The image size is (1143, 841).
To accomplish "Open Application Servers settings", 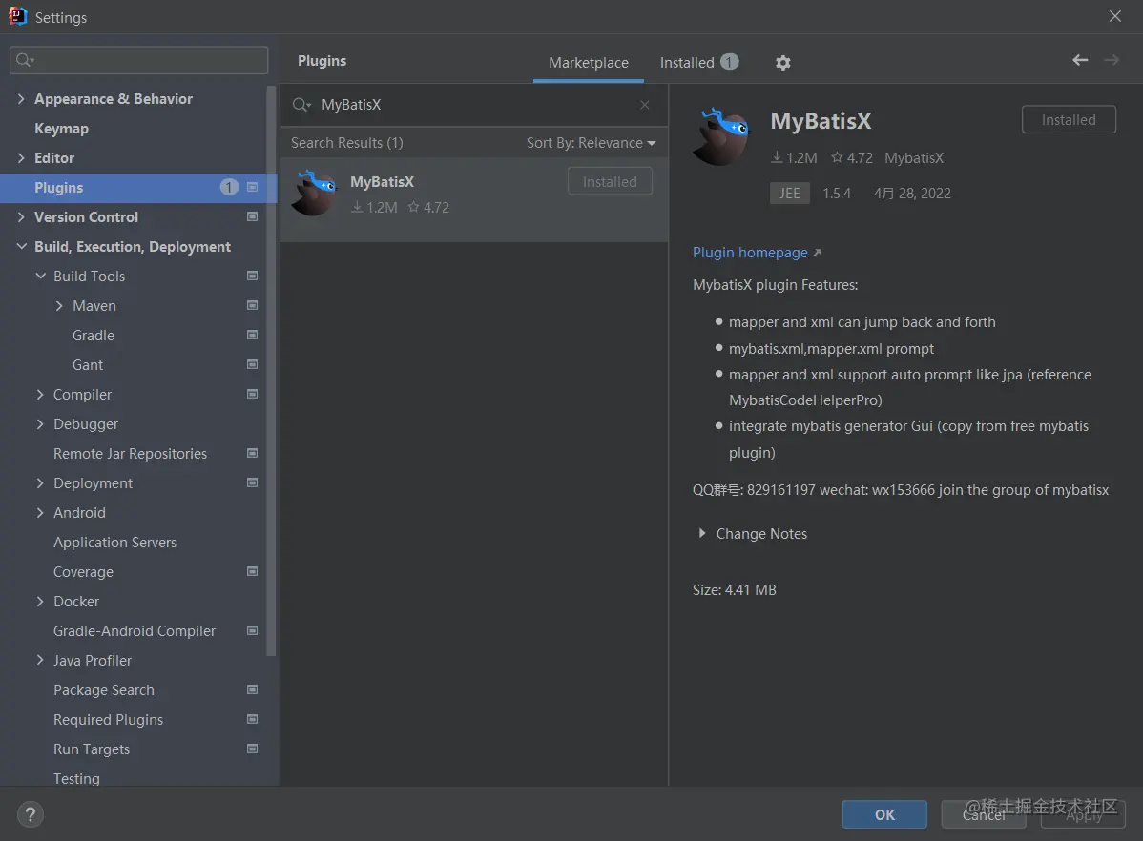I will 114,543.
